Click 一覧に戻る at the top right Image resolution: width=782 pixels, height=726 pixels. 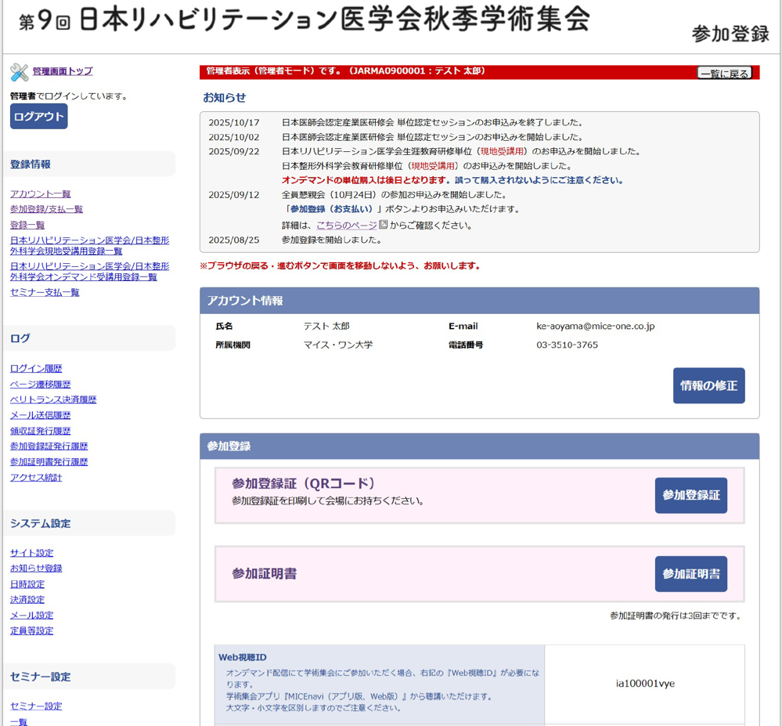(723, 72)
